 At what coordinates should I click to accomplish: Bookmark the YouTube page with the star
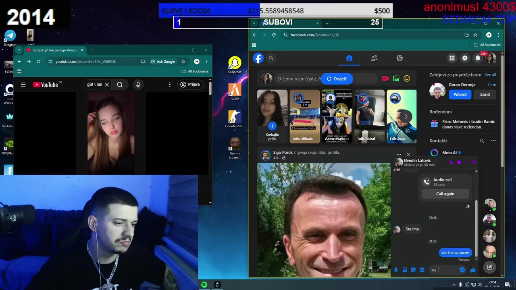pyautogui.click(x=183, y=62)
